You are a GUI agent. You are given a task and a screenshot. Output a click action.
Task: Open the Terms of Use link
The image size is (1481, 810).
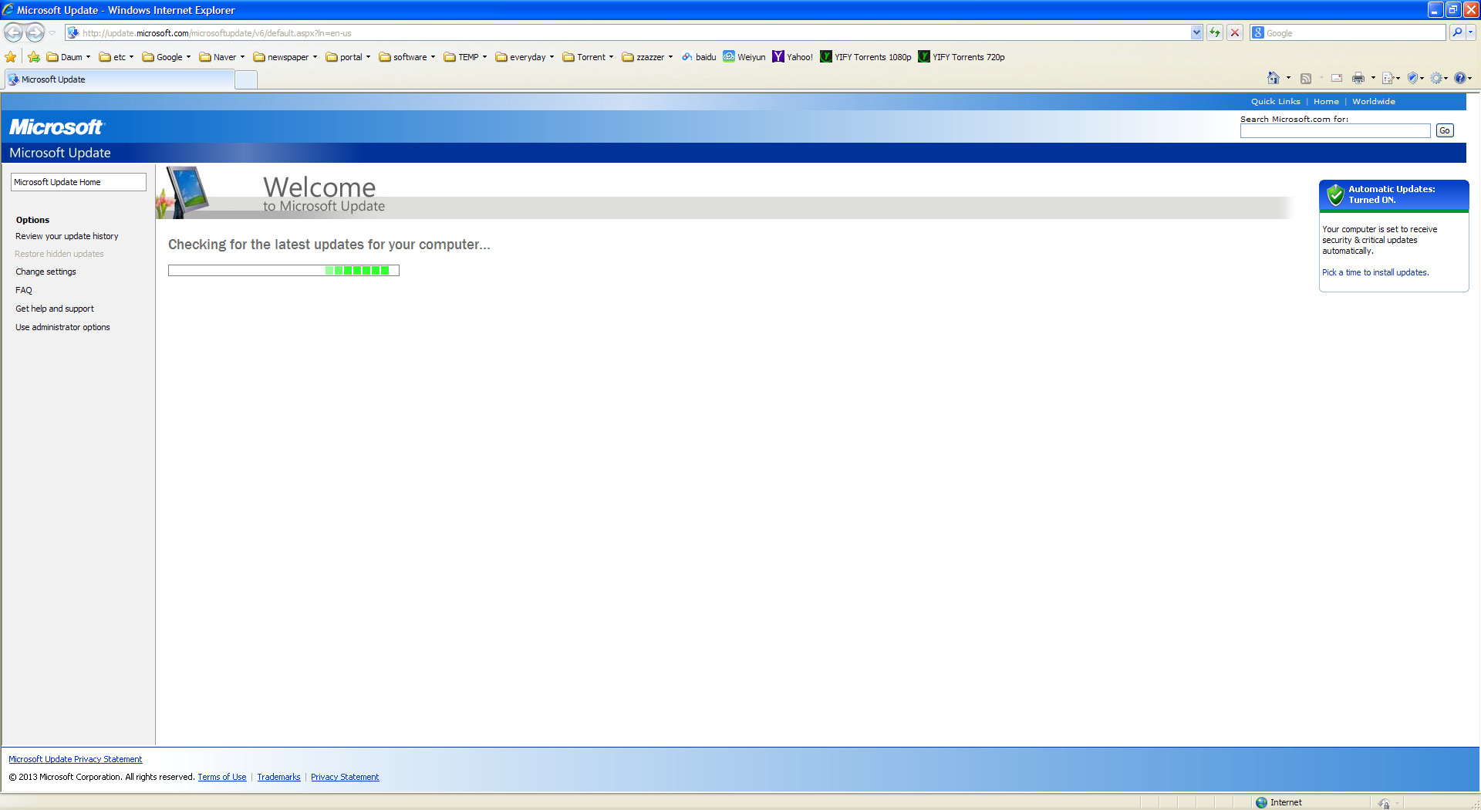[222, 777]
